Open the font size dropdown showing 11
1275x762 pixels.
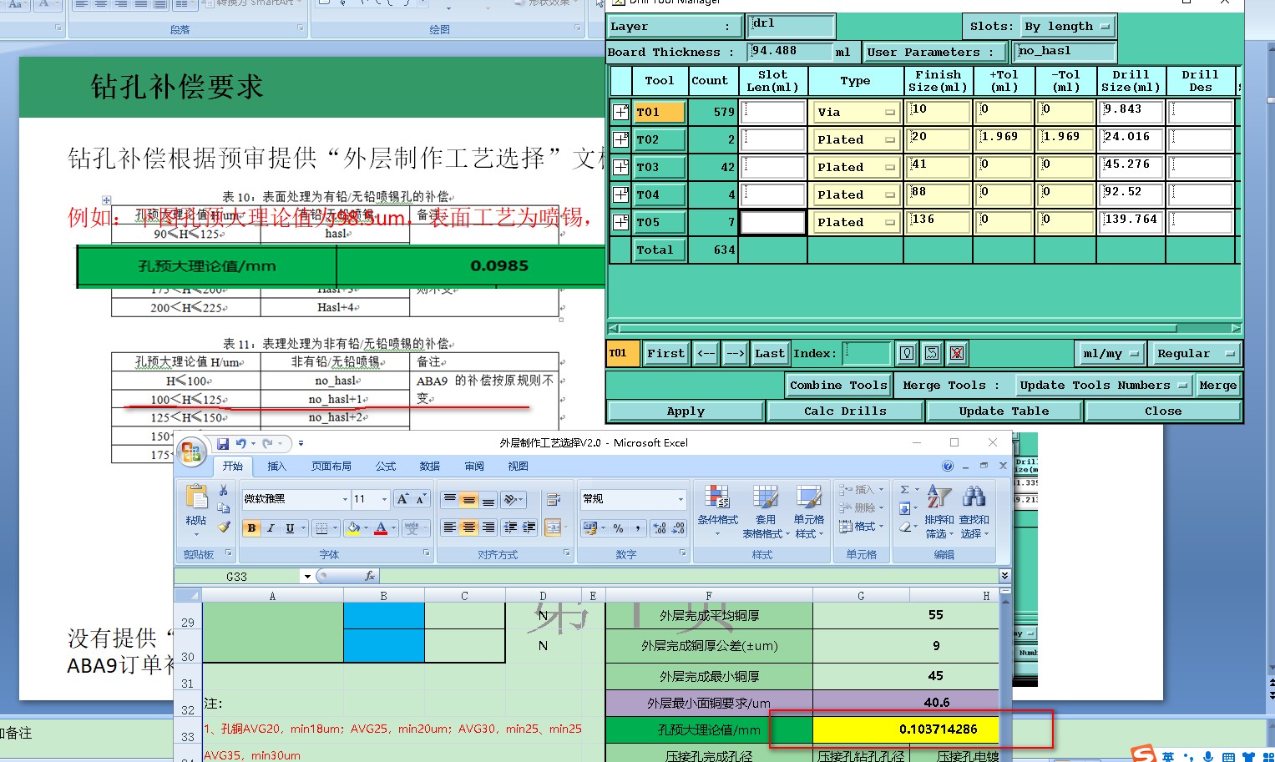[384, 499]
